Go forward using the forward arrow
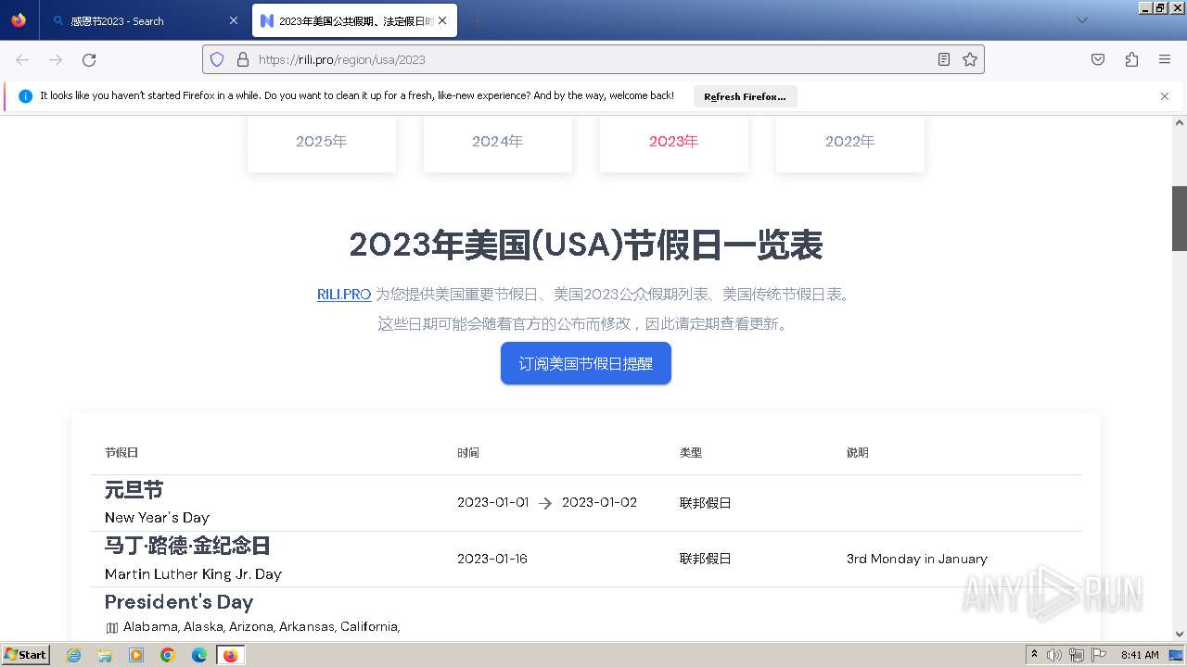 pos(56,59)
